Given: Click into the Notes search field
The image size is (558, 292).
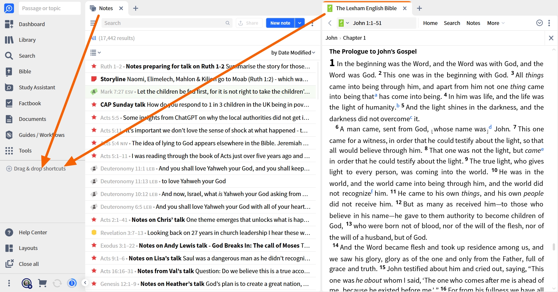Looking at the screenshot, I should [x=167, y=23].
